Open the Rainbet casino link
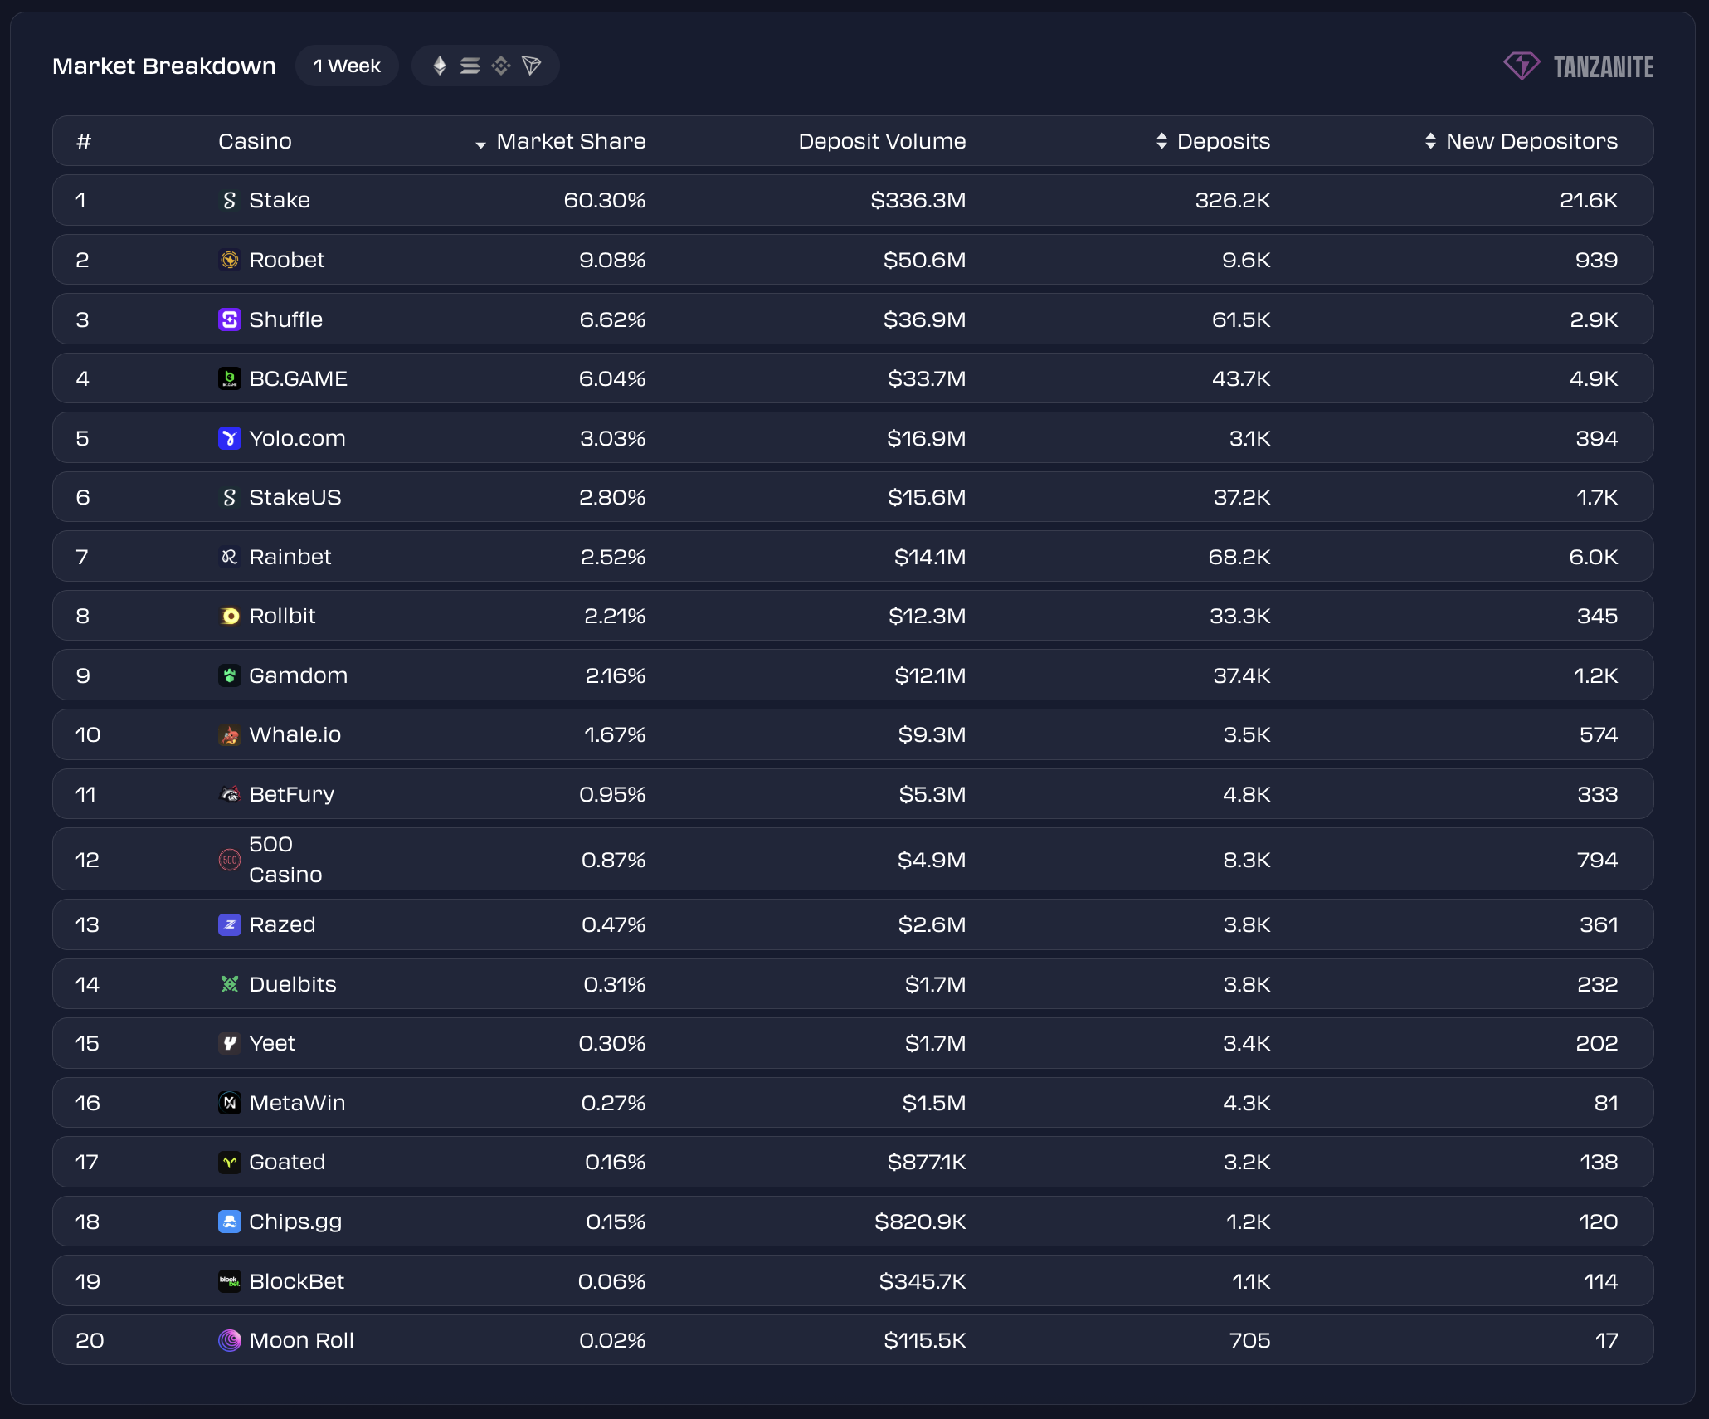This screenshot has width=1709, height=1419. [x=290, y=557]
